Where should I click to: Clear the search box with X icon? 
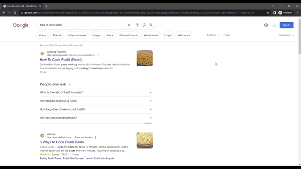pyautogui.click(x=129, y=25)
